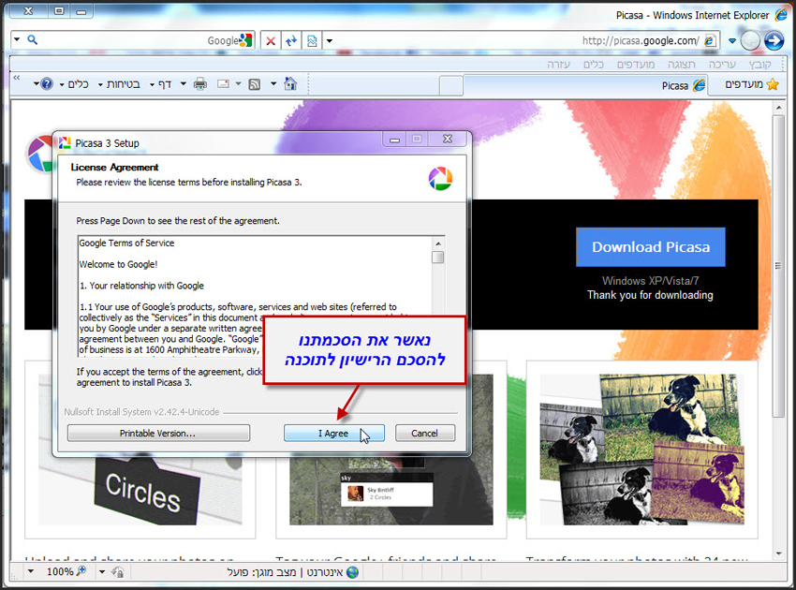Select the Picasa browser tab
796x590 pixels.
(x=586, y=85)
